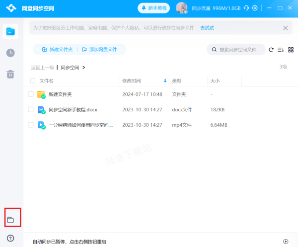Select 同步空间新手教程.docx file name
Image resolution: width=298 pixels, height=247 pixels.
tap(73, 110)
